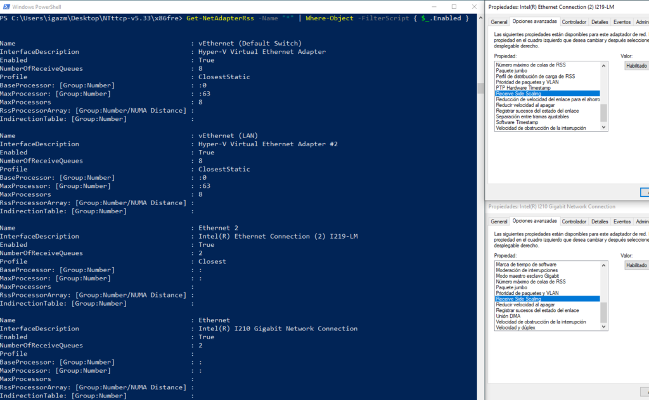This screenshot has width=649, height=400.
Task: Click the scrollbar thumb in I219-LM property list
Action: pos(603,113)
